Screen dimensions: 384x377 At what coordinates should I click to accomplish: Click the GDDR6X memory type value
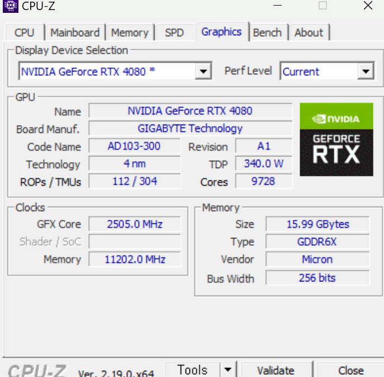click(317, 242)
